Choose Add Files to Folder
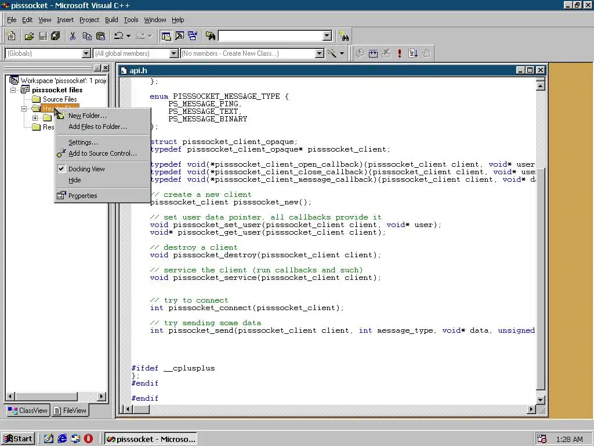The height and width of the screenshot is (446, 594). click(103, 127)
